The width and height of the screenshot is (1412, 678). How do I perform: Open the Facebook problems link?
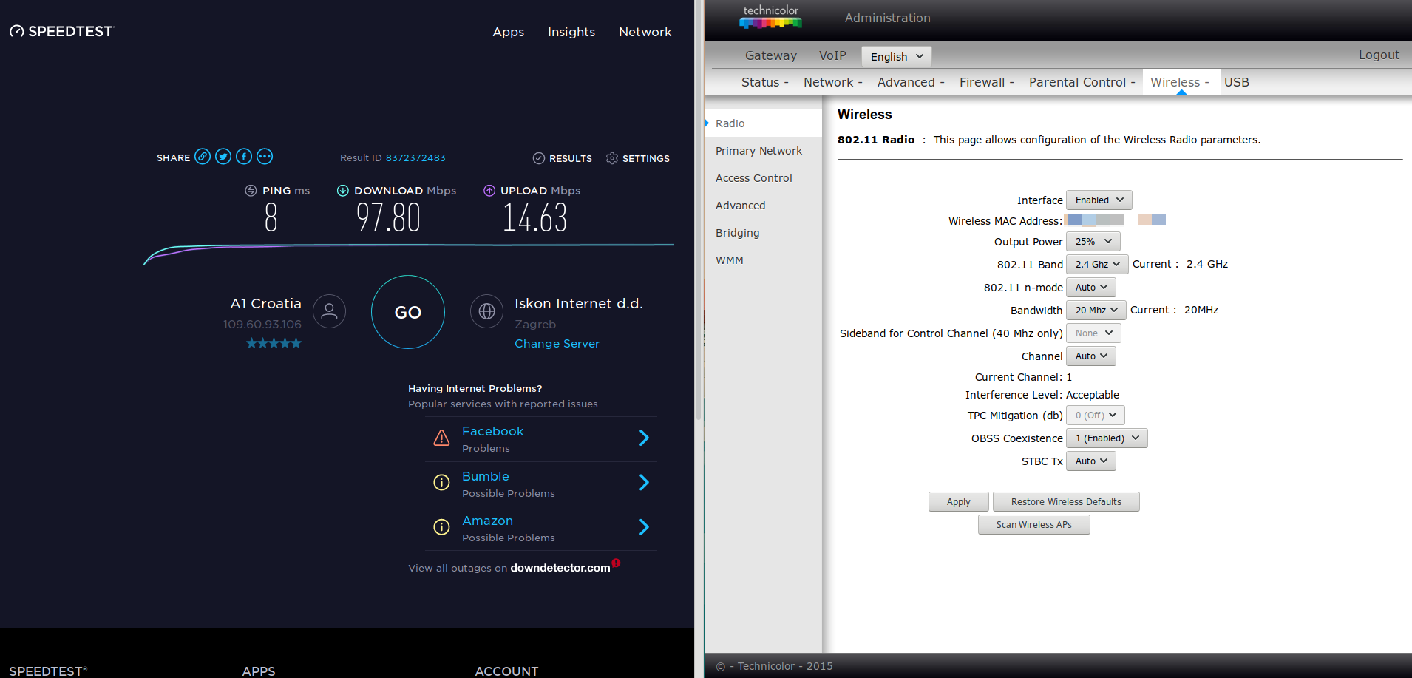[493, 431]
